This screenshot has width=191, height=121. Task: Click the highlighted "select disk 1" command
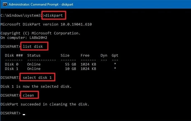click(x=38, y=77)
